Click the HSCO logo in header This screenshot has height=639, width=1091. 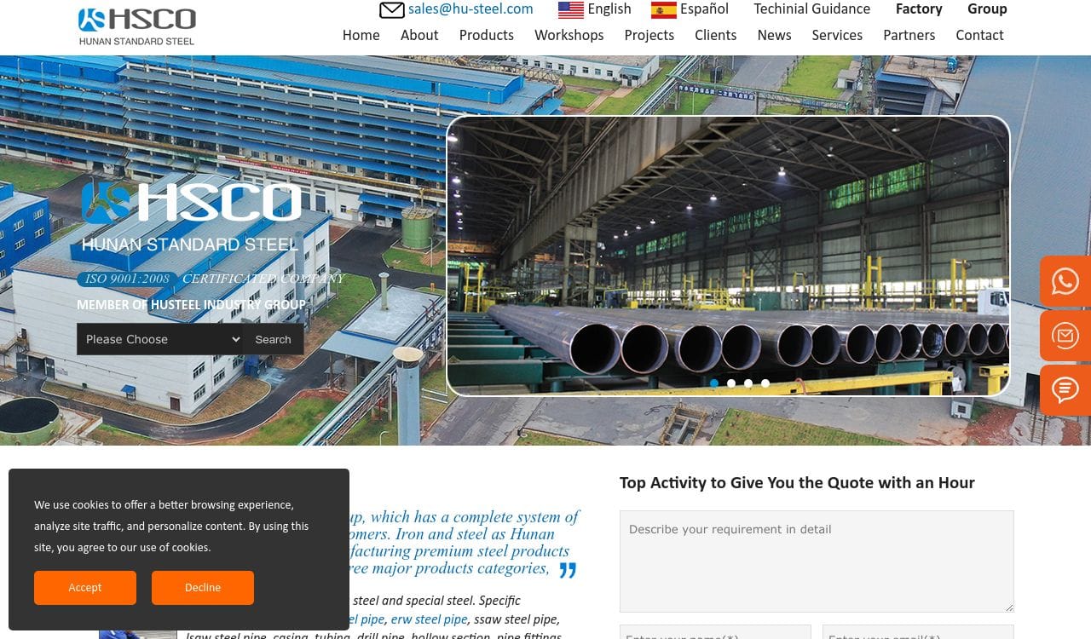(x=137, y=26)
